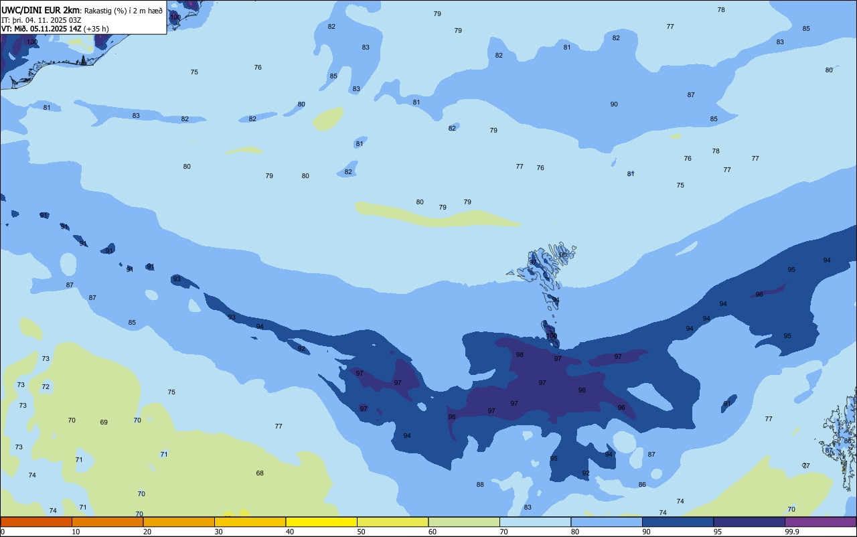The width and height of the screenshot is (857, 537).
Task: Click the 'Rakastig (%) í 2 m hæð' label
Action: (x=123, y=10)
